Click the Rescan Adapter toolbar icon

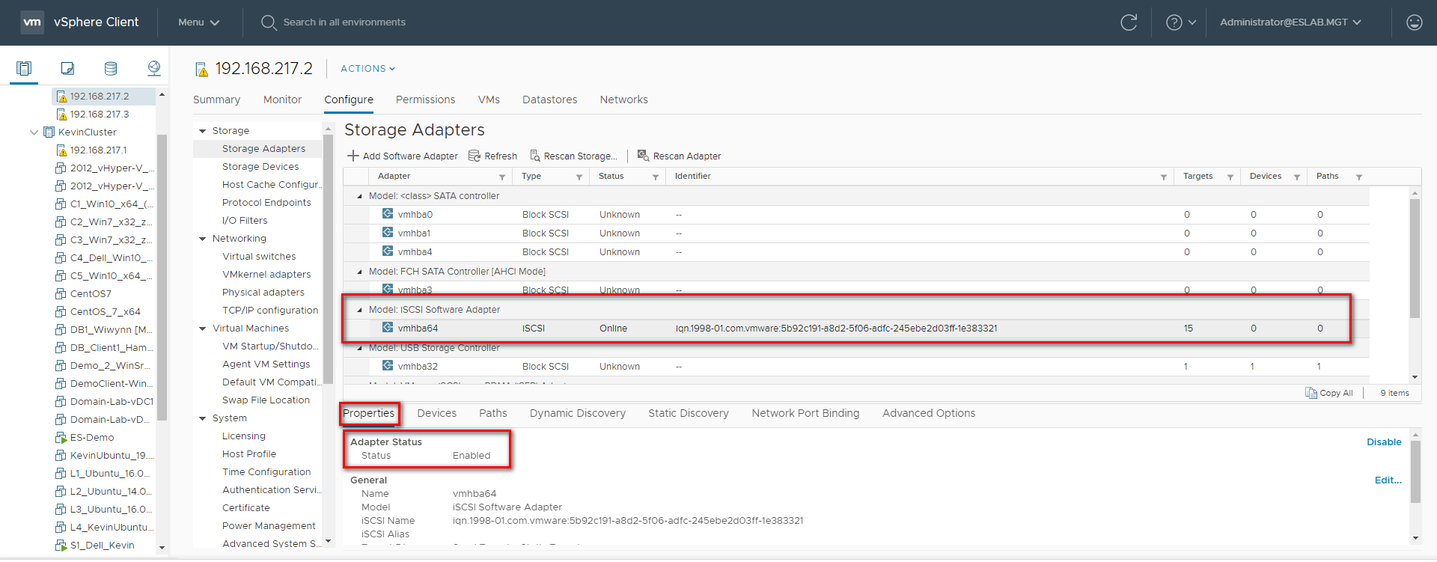643,156
